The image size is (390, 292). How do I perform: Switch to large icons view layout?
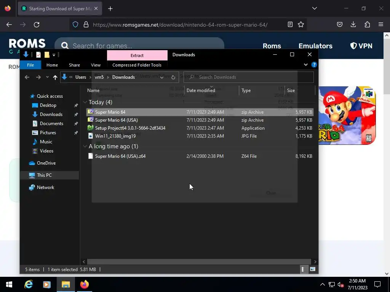pos(313,269)
